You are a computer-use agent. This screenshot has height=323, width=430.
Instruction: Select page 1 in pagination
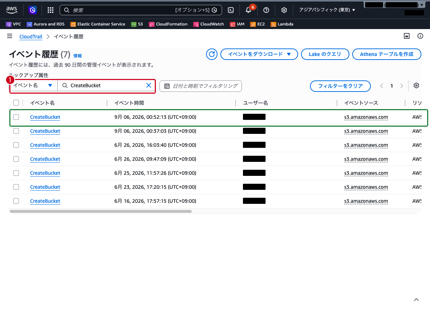pyautogui.click(x=392, y=86)
